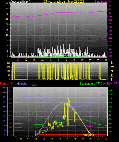
Task: Click the 100 humidity scale value
Action: coord(4,88)
